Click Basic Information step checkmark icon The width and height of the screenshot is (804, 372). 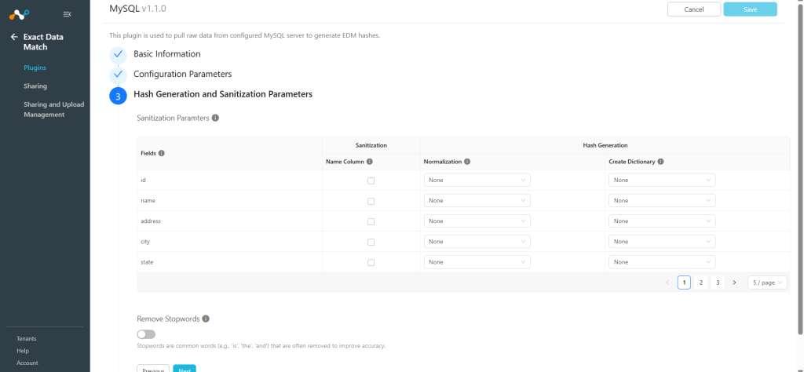point(118,54)
